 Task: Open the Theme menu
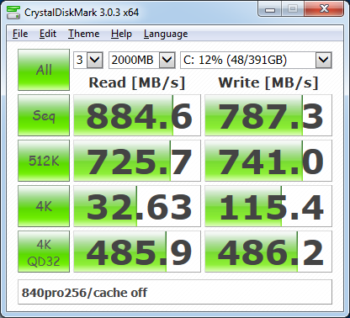tap(83, 34)
